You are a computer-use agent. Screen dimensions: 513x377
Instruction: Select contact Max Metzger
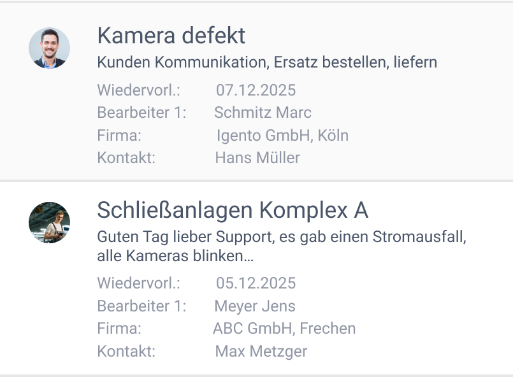click(261, 351)
